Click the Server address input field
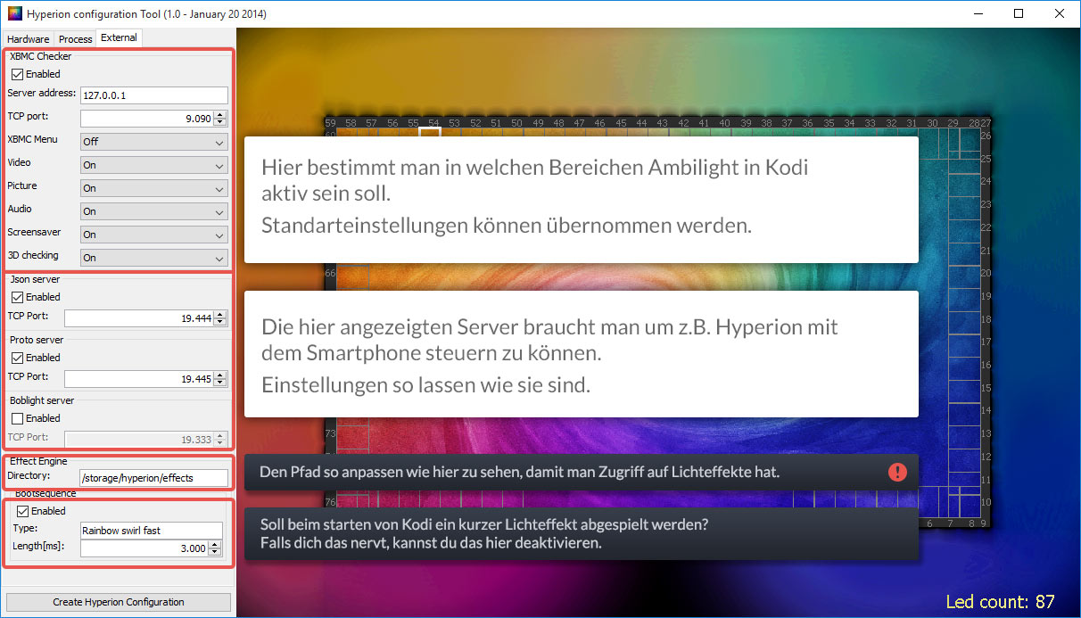Screen dimensions: 1081x618 click(x=153, y=95)
